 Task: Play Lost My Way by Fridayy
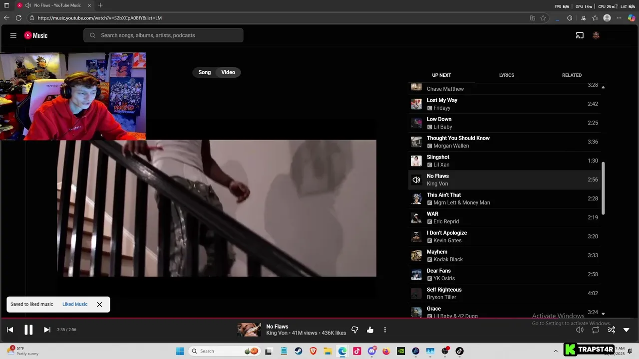pyautogui.click(x=504, y=104)
